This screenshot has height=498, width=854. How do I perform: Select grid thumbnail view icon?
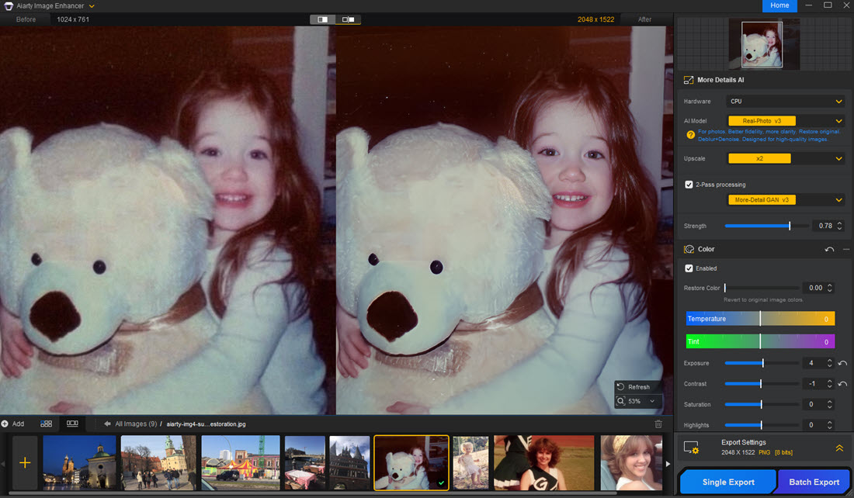(47, 424)
